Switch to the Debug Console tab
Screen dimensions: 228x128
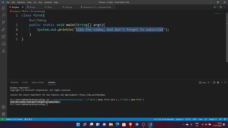[38, 82]
